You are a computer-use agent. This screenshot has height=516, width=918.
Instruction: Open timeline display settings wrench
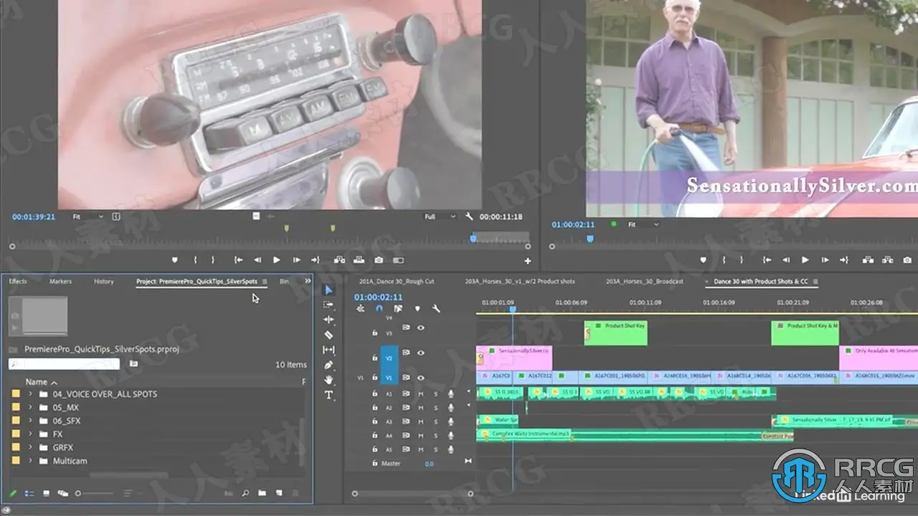435,309
